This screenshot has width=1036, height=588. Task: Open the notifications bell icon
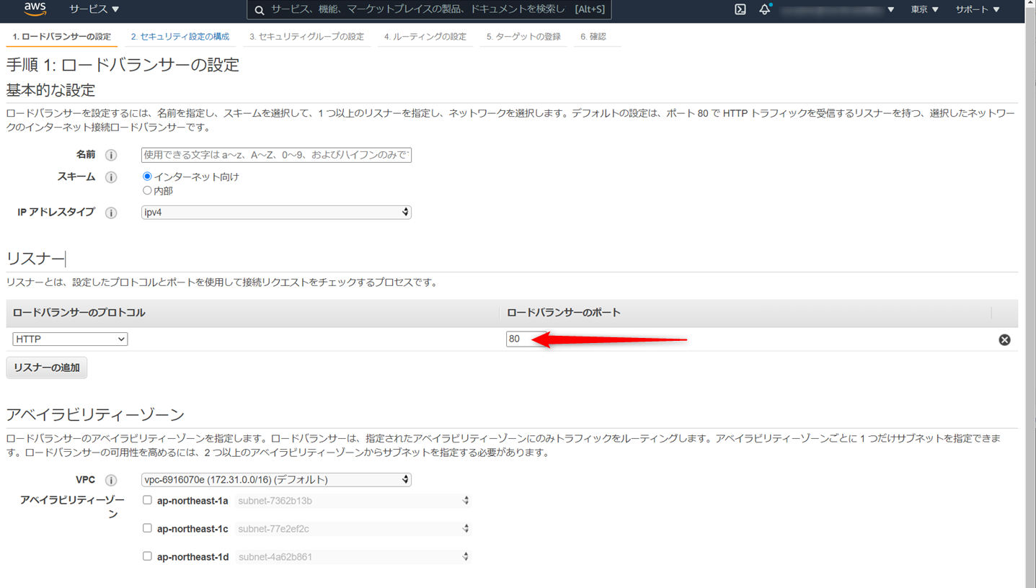(x=765, y=10)
